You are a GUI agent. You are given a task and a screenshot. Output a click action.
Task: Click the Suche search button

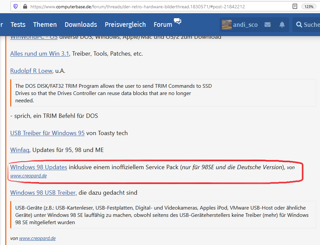[308, 25]
